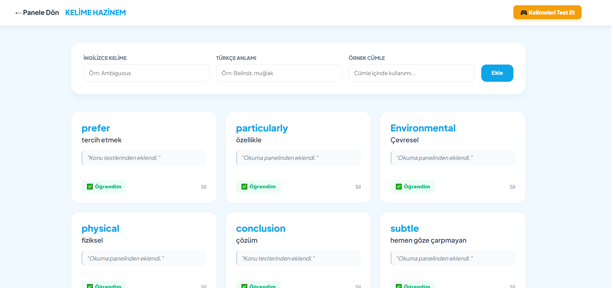
Task: Mark the conclusion card as Öğrendim
Action: coord(258,285)
